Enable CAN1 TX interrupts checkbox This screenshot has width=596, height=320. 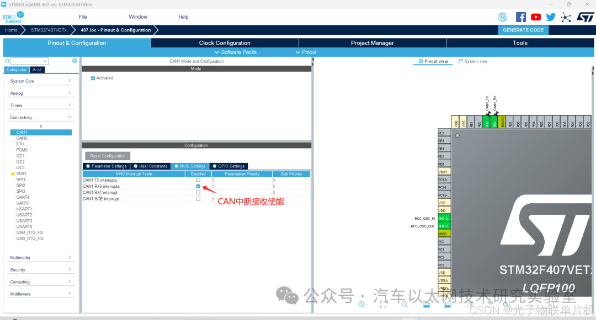coord(198,180)
